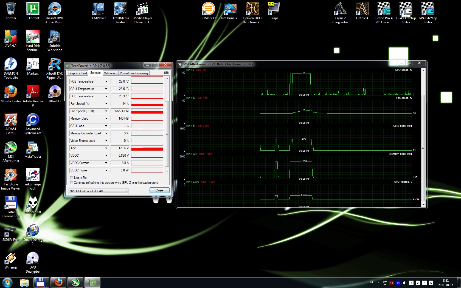Switch to the Graphics Card tab
The width and height of the screenshot is (461, 288).
tap(78, 73)
